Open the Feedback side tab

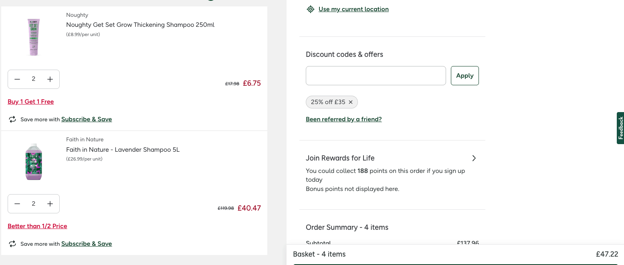(x=620, y=128)
